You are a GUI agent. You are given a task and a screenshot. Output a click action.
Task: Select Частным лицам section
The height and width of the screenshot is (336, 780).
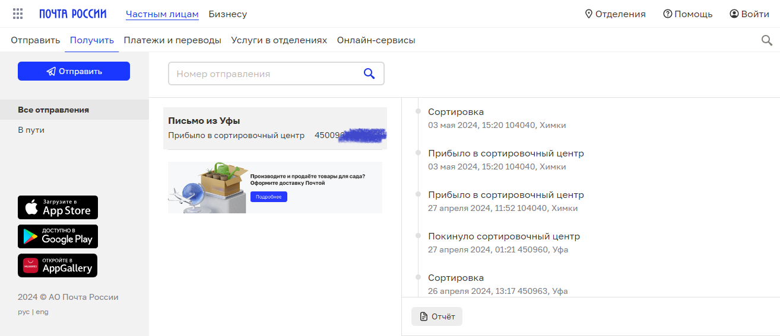coord(162,14)
